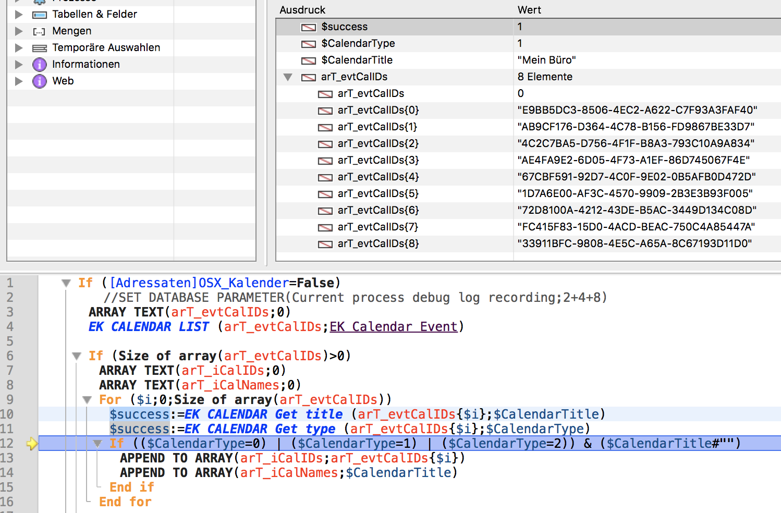Screen dimensions: 781x513
Task: Select value "72D8100A-4212-43DE-B5AC-3449D134C08D"
Action: (x=637, y=210)
